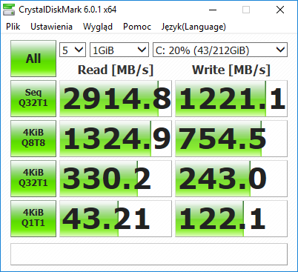Minimize the CrystalDiskMark window
Viewport: 298px width, 272px height.
coord(213,10)
